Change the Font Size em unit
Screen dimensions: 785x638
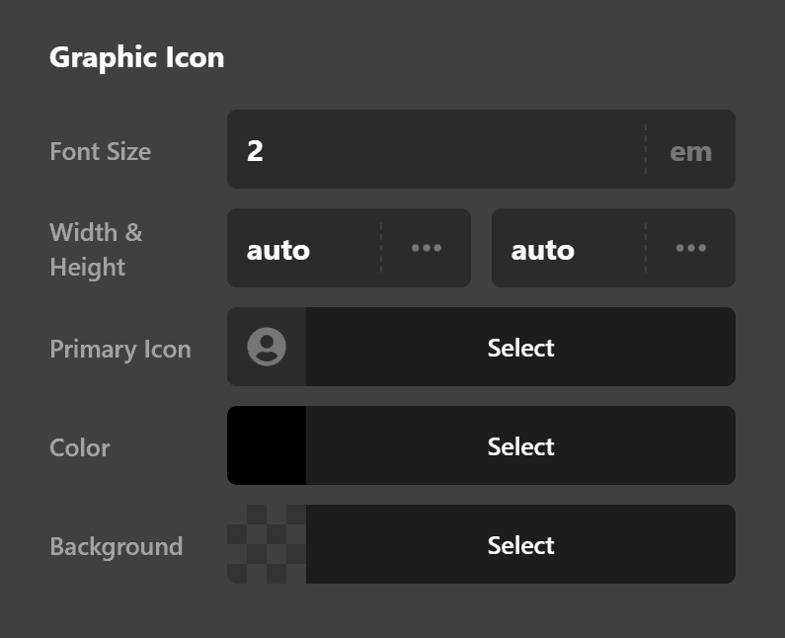690,150
